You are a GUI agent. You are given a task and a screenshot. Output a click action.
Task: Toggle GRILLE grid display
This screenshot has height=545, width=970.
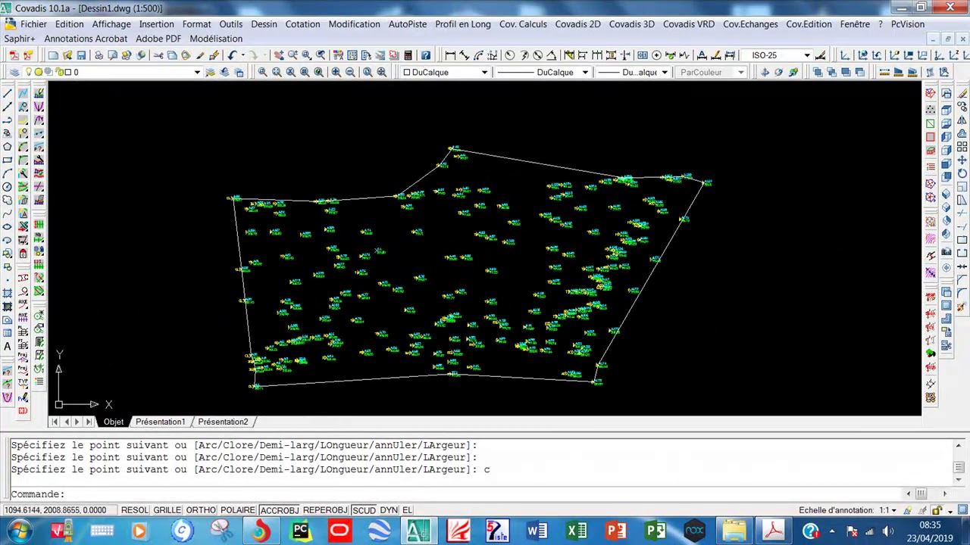pos(167,510)
